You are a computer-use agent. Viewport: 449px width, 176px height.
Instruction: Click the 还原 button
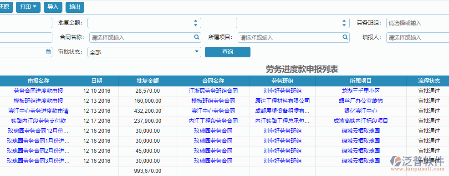pyautogui.click(x=6, y=7)
